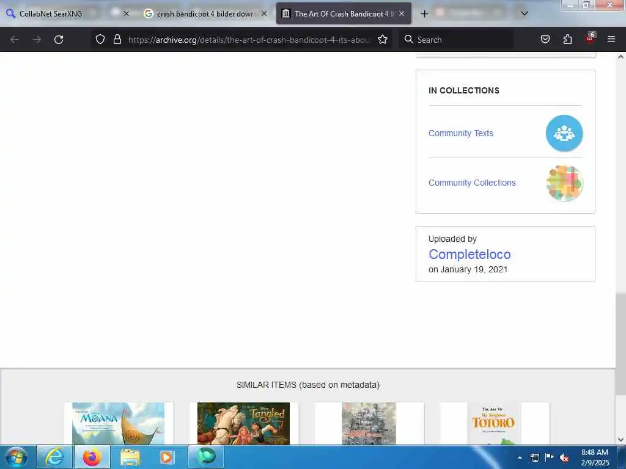The width and height of the screenshot is (626, 469).
Task: Reload the page with the refresh icon
Action: point(59,40)
